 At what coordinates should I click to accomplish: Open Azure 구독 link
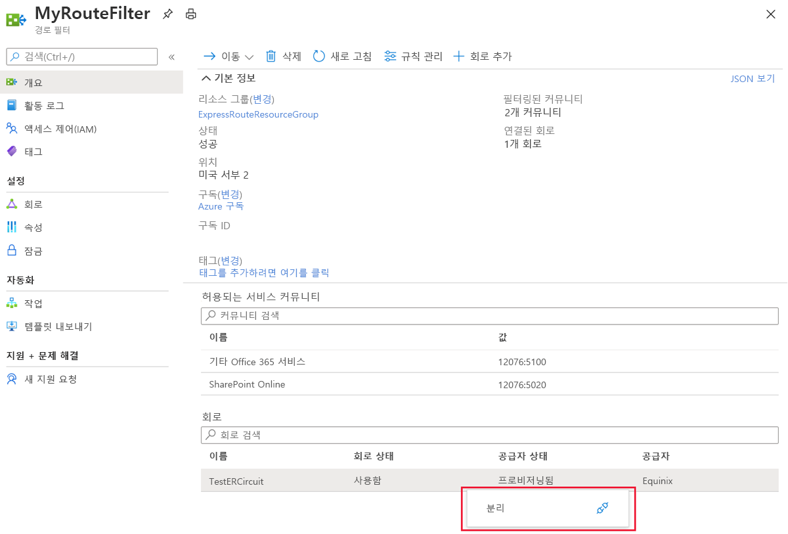pos(221,206)
